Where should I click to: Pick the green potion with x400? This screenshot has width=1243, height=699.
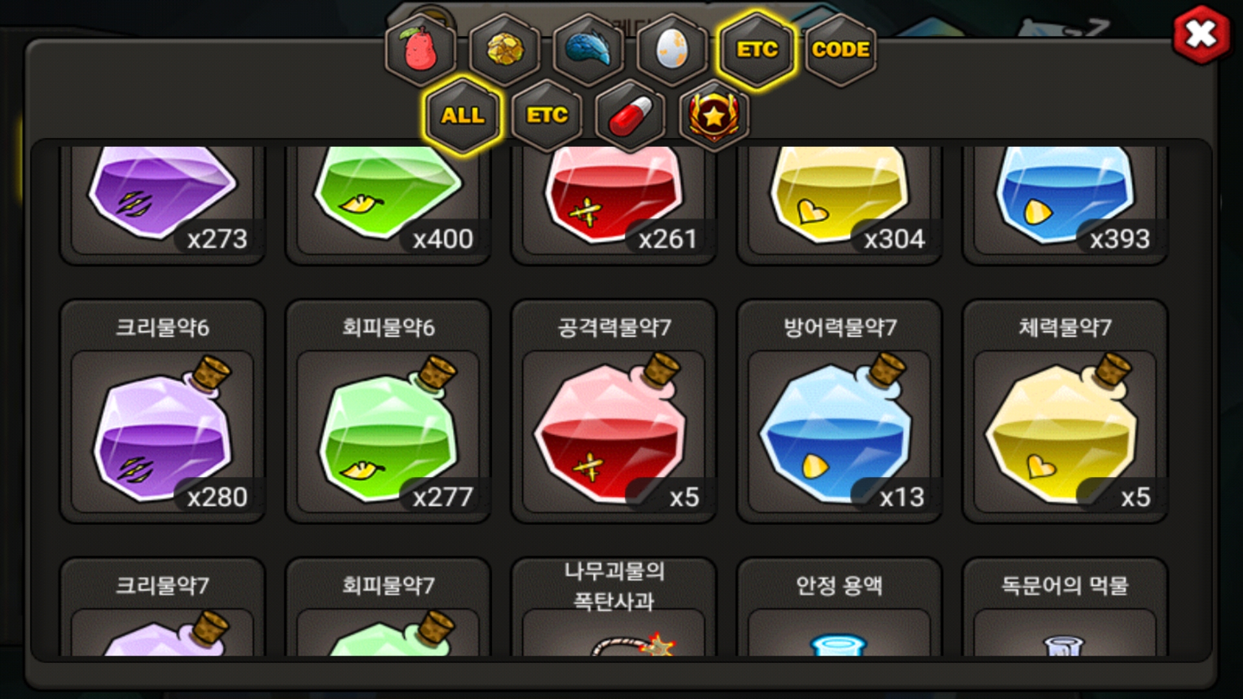coord(388,204)
